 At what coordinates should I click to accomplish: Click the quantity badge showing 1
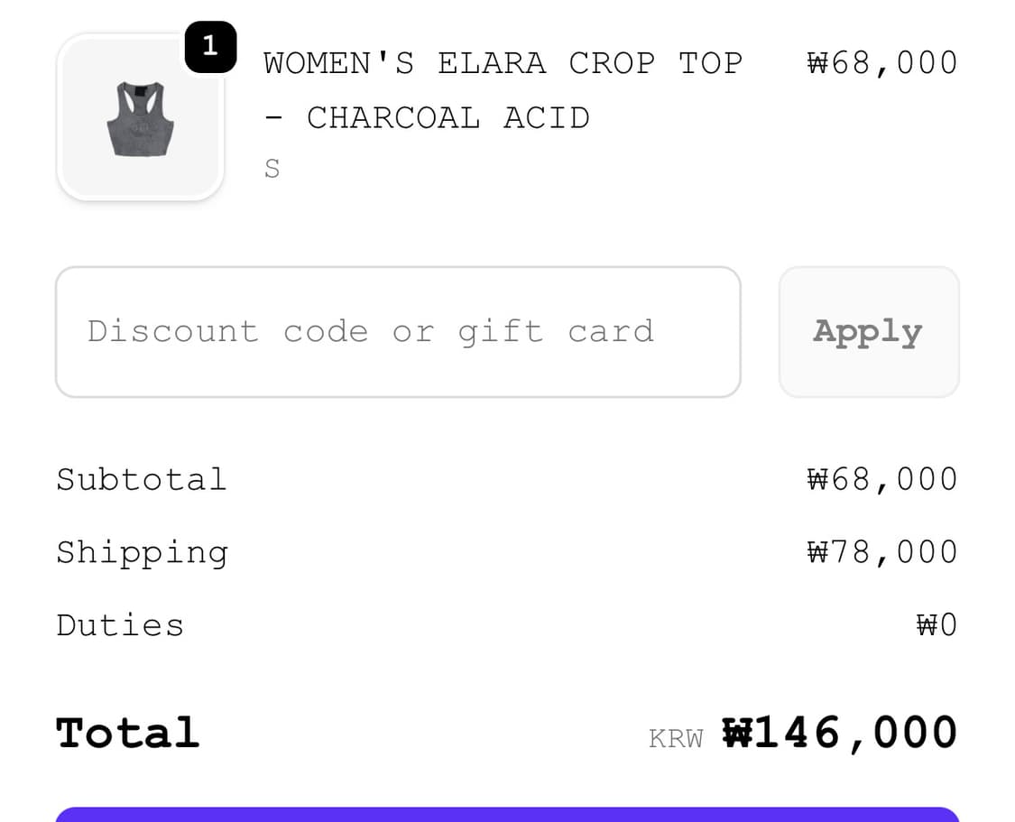pyautogui.click(x=210, y=46)
